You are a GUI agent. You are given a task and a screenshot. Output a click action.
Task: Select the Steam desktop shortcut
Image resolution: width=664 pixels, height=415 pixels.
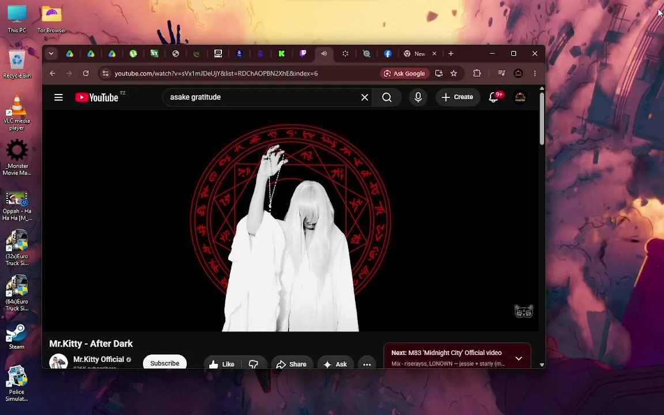pyautogui.click(x=17, y=337)
